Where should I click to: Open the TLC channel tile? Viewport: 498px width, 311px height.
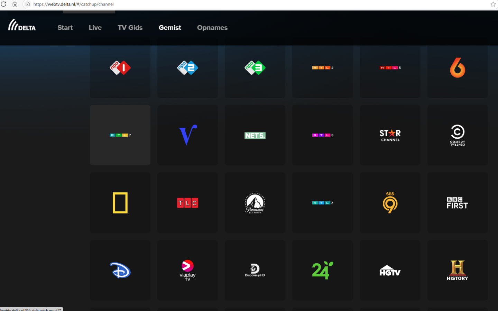click(187, 203)
